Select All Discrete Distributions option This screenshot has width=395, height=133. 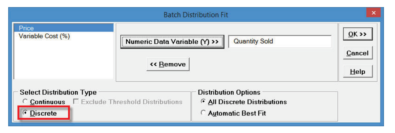point(203,102)
